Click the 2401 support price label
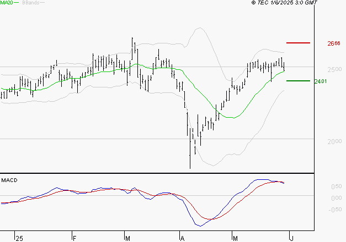The image size is (346, 242). [x=321, y=81]
